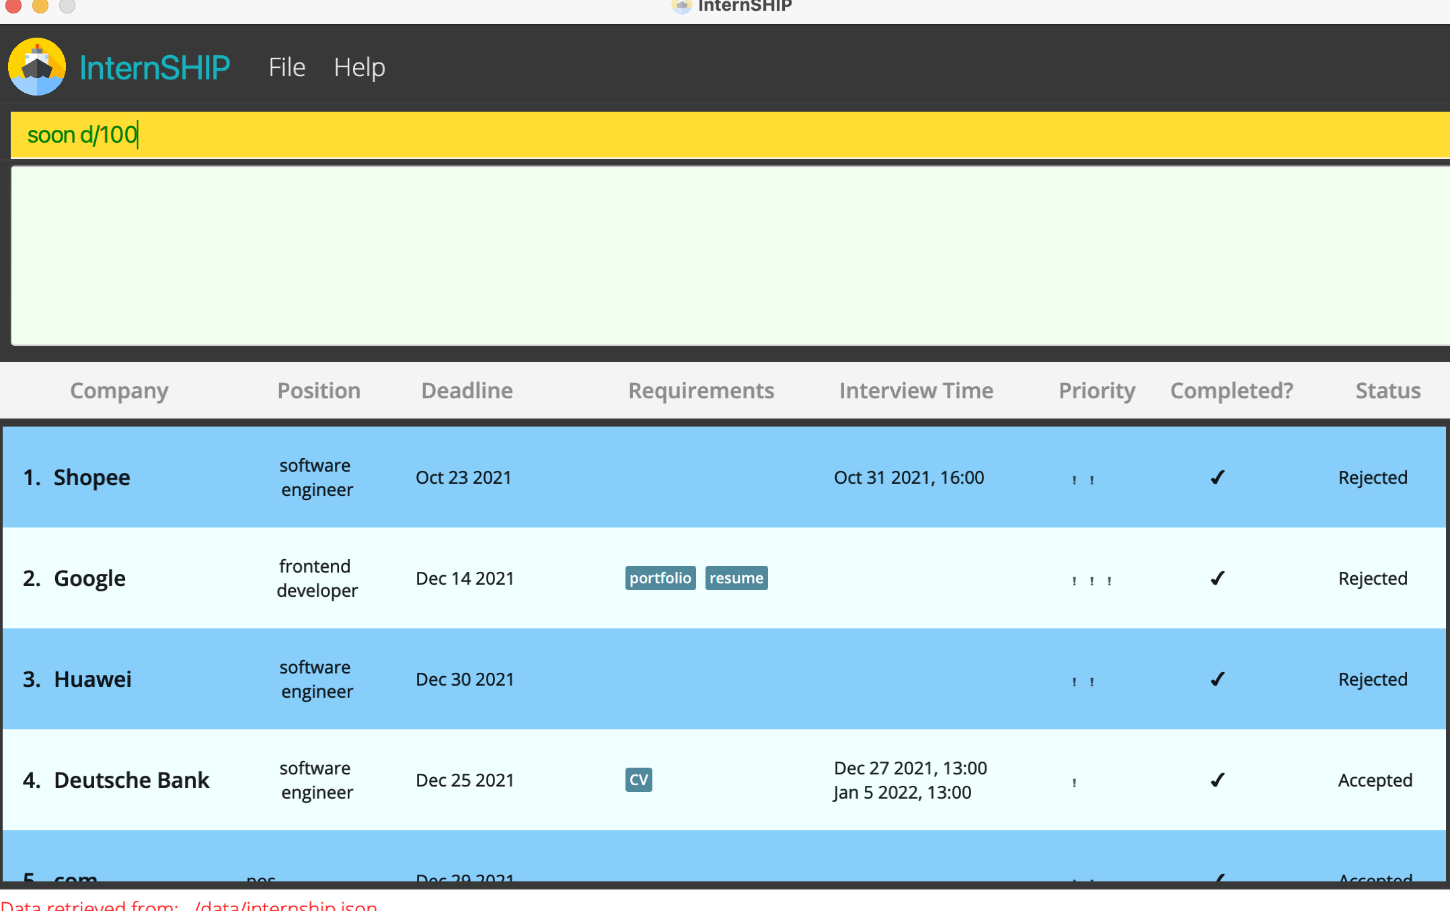Click Deutsche Bank's single exclamation priority
This screenshot has width=1450, height=911.
(x=1074, y=782)
